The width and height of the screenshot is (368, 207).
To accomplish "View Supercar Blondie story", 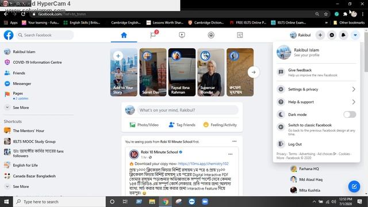I will (x=211, y=72).
